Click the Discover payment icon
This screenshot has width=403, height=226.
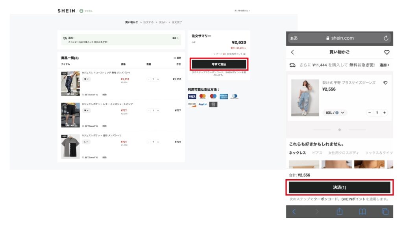192,104
